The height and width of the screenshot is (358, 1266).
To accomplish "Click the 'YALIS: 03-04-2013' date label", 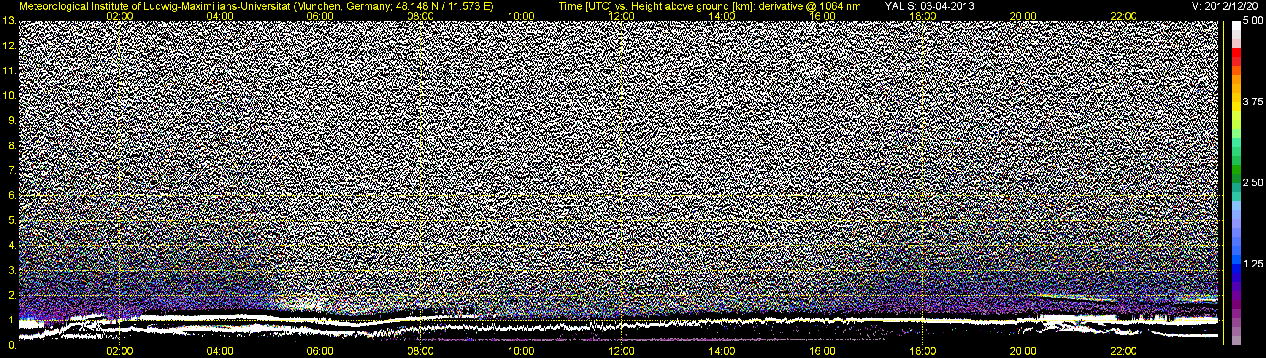I will 929,6.
